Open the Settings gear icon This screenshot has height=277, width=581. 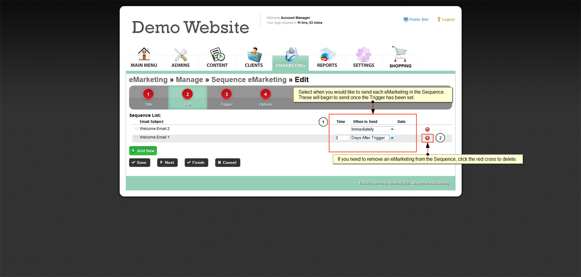click(x=363, y=55)
